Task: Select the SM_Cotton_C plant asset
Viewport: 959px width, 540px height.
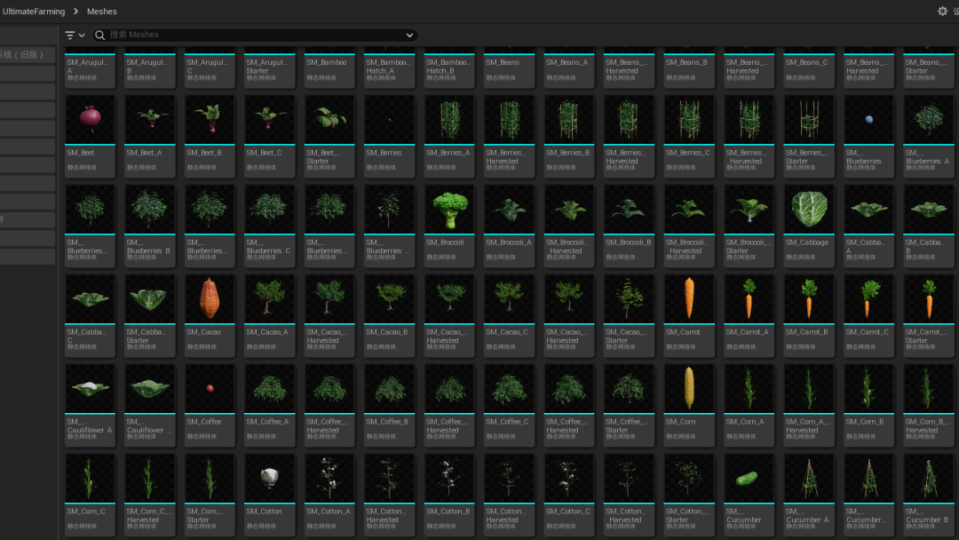Action: click(569, 496)
